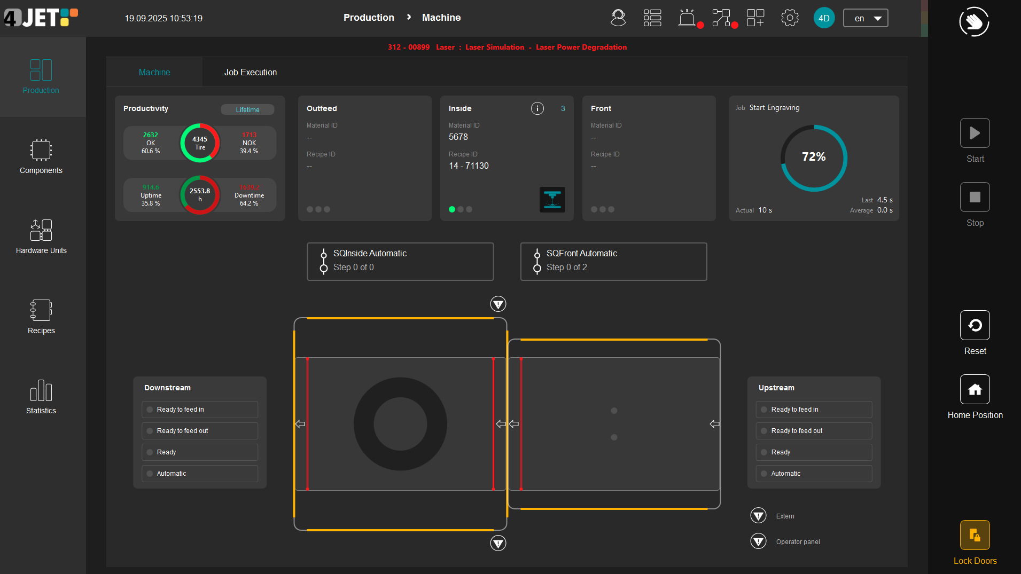
Task: Open the alarm notifications icon
Action: point(688,18)
